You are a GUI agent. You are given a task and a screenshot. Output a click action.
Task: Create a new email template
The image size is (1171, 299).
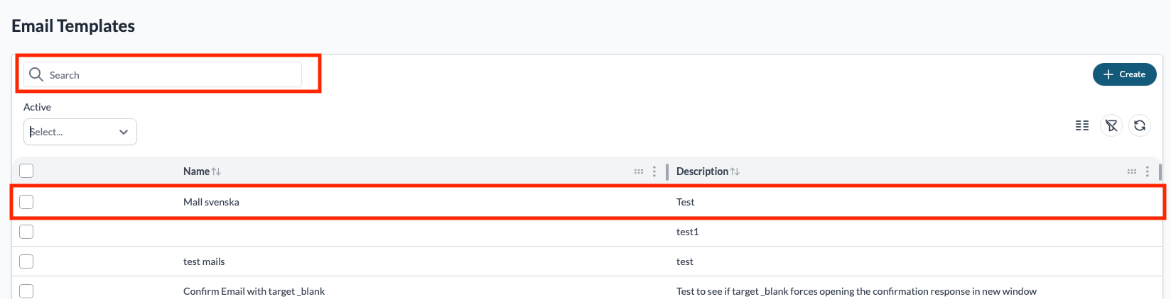[1125, 74]
